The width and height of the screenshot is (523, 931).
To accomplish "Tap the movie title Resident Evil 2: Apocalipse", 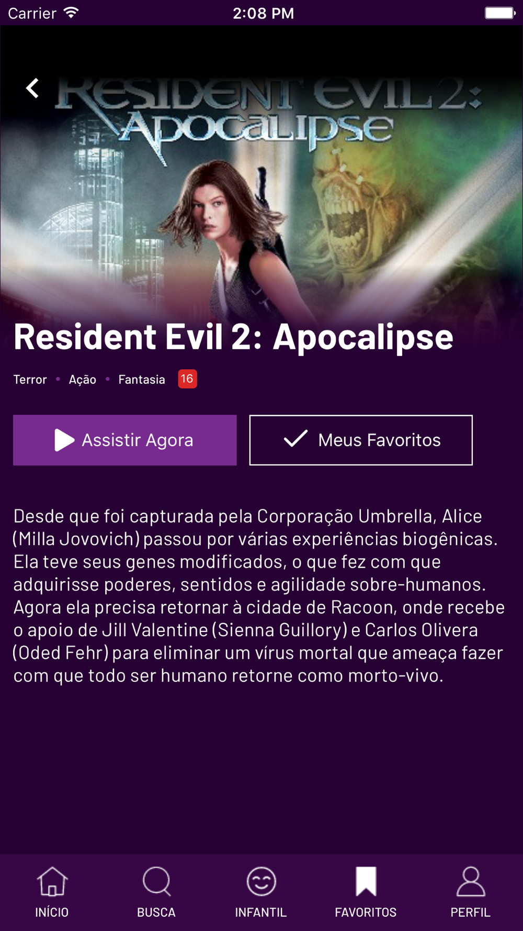I will tap(233, 338).
